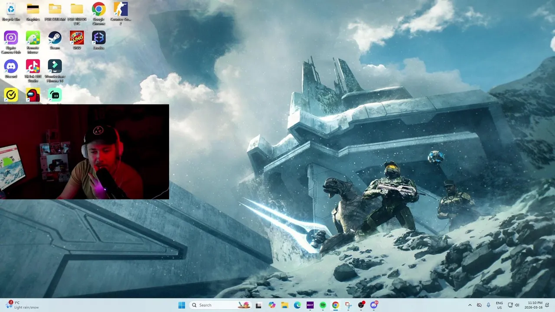Image resolution: width=555 pixels, height=312 pixels.
Task: Select the Wondershare Filmora 14 shortcut
Action: (55, 71)
